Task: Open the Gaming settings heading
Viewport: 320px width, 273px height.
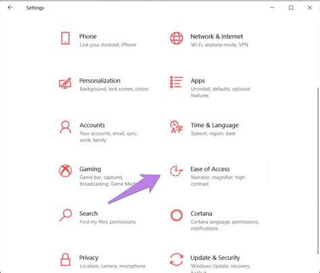Action: point(90,169)
